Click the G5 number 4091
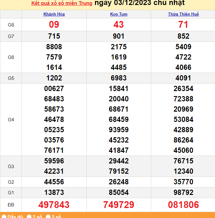Viewport: 215px width, 218px height. (x=183, y=78)
